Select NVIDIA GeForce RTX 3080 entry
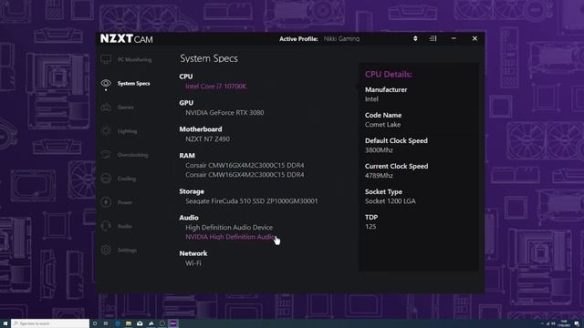This screenshot has height=328, width=584. pyautogui.click(x=224, y=113)
